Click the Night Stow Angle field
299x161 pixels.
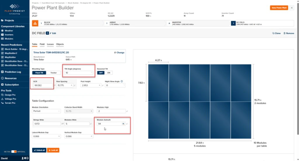coord(115,85)
